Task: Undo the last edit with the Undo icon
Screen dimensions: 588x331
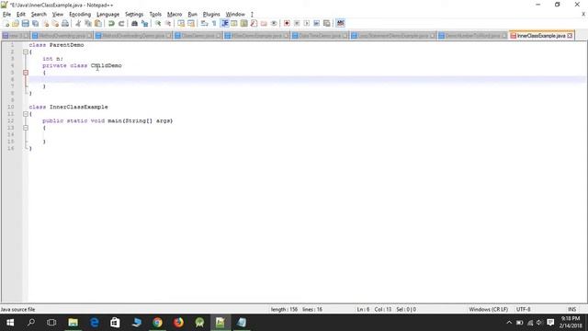Action: (x=111, y=23)
